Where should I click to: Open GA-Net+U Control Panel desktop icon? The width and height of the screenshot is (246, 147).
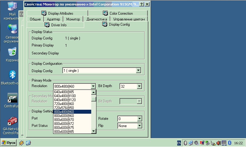tap(12, 121)
